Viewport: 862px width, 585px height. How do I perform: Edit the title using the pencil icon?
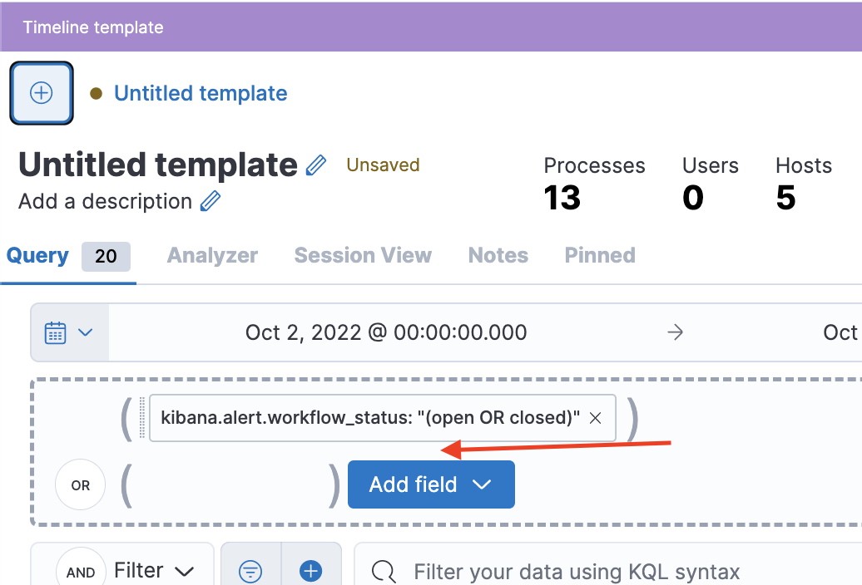315,165
